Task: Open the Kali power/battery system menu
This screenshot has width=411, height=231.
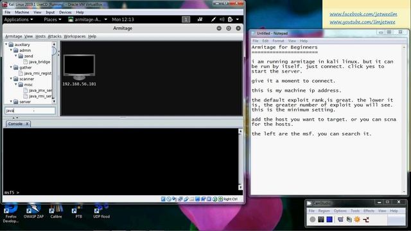Action: click(233, 19)
